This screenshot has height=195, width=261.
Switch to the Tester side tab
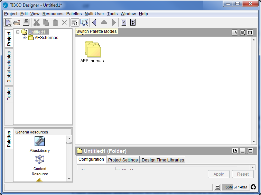(x=9, y=94)
